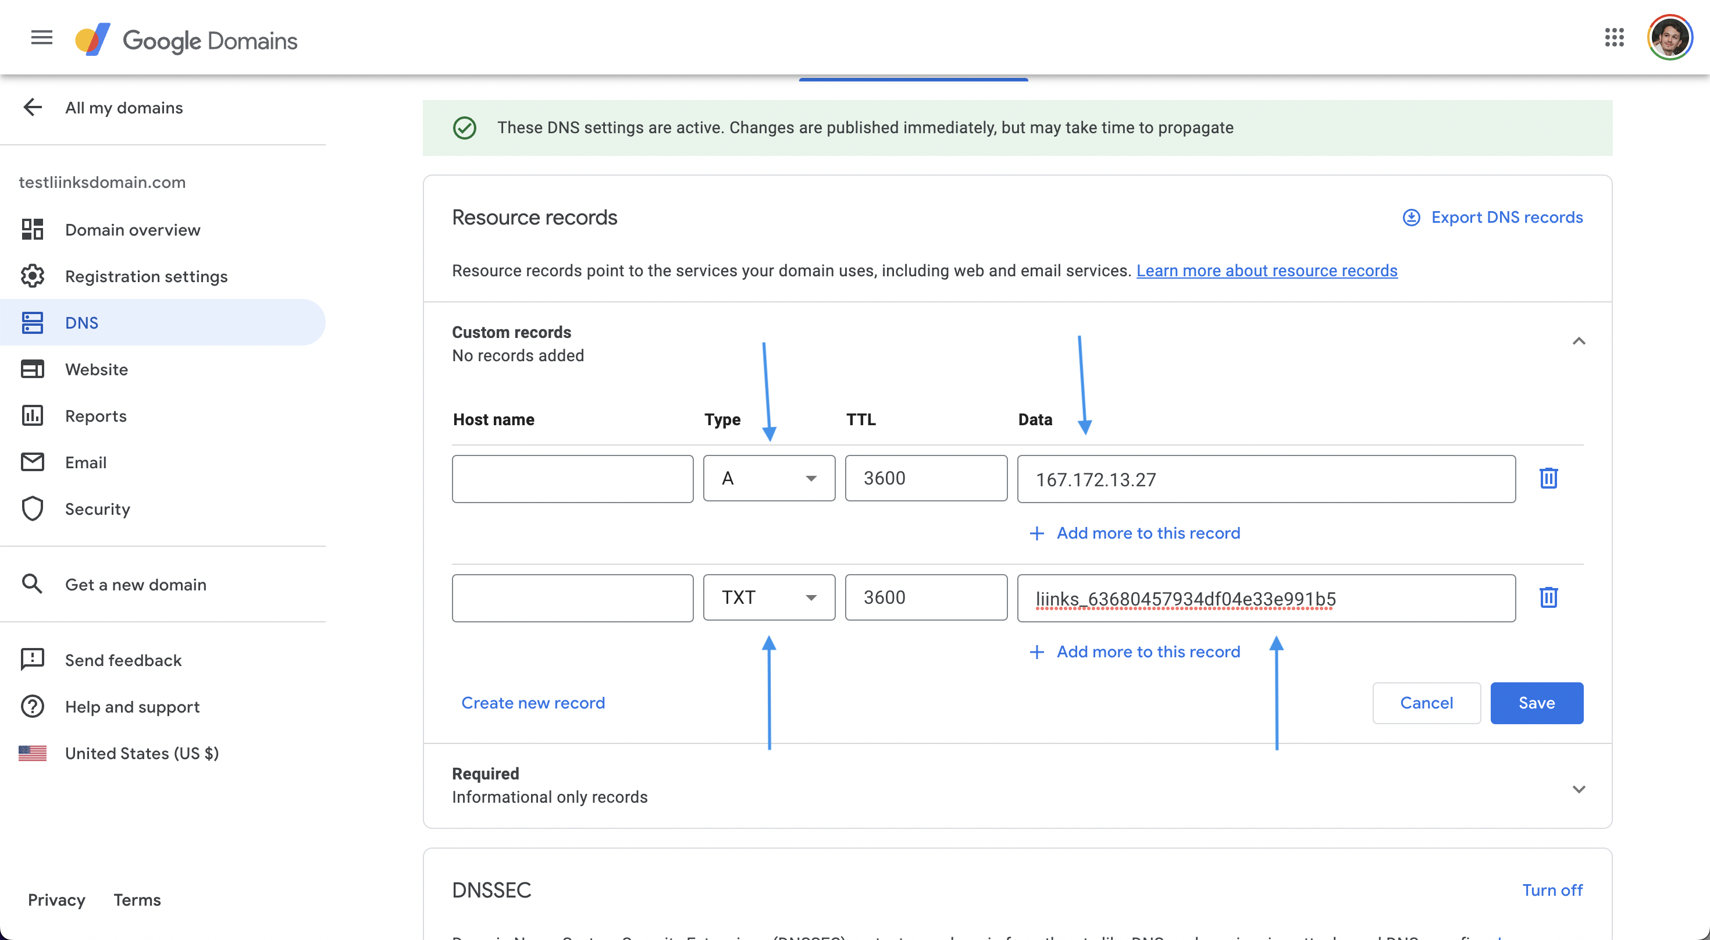Save the DNS record changes
The width and height of the screenshot is (1710, 940).
click(x=1536, y=703)
